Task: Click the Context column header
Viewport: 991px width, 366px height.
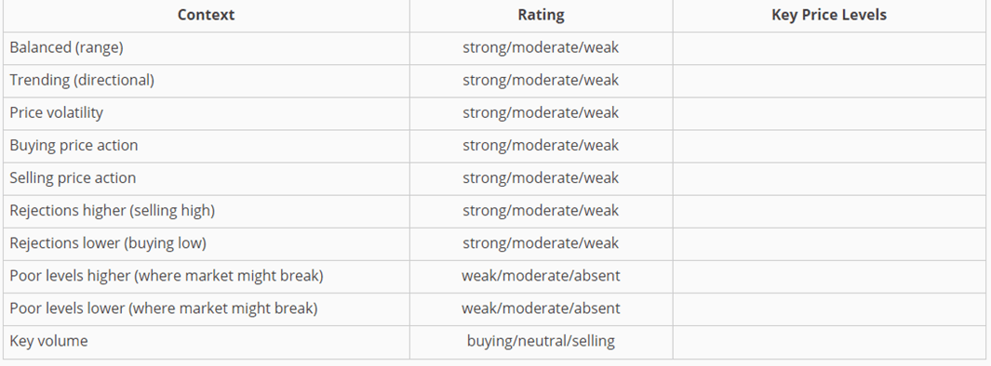Action: pos(206,15)
